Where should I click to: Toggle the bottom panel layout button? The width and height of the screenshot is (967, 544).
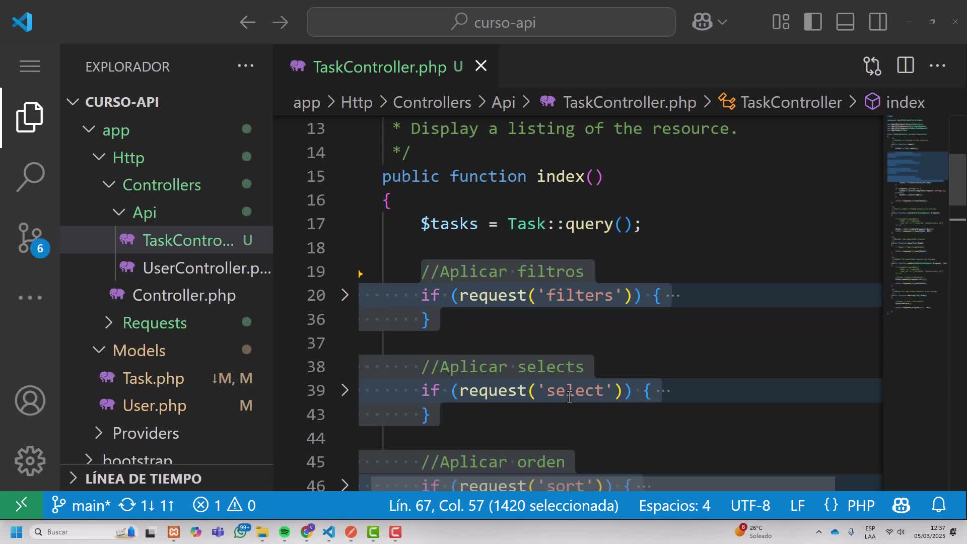point(845,22)
